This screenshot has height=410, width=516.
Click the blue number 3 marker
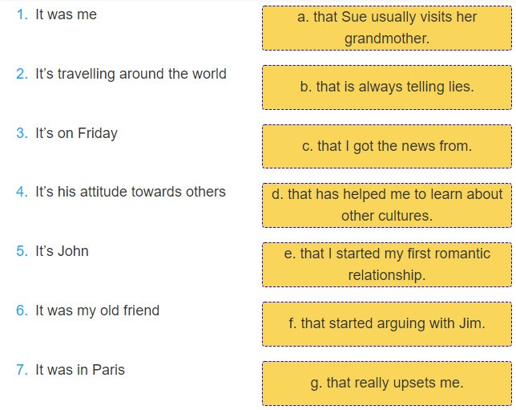22,133
